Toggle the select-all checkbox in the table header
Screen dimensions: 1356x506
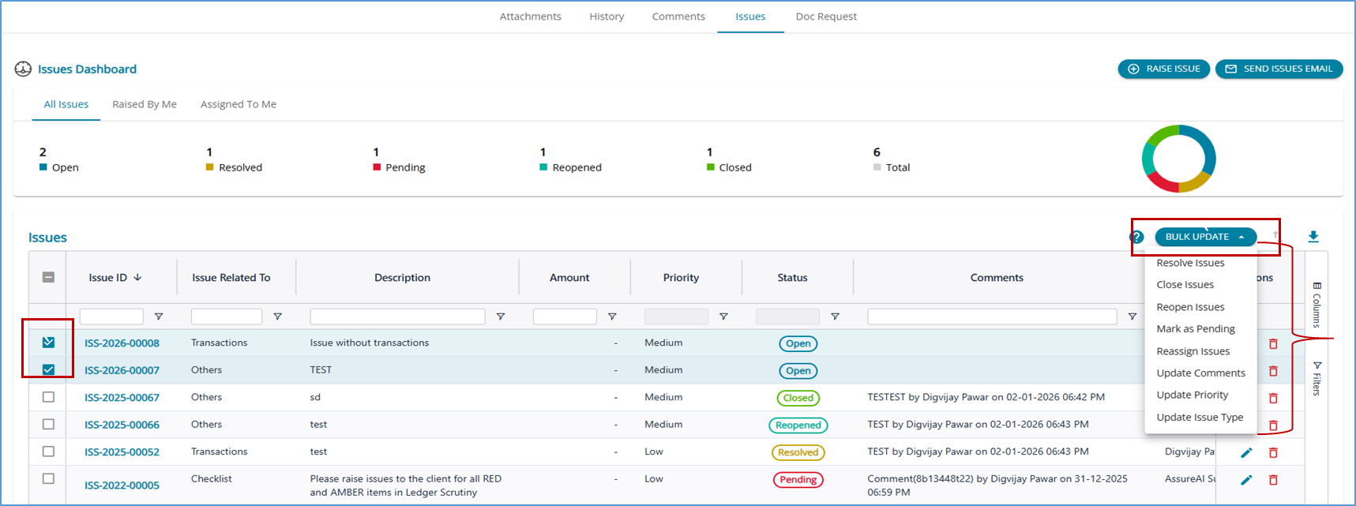(x=48, y=277)
